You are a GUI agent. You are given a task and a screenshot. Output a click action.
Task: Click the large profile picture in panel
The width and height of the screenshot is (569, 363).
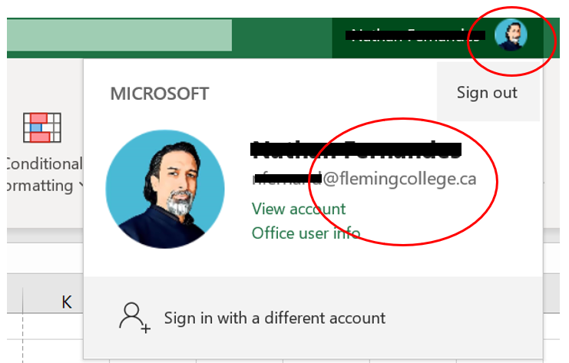click(165, 189)
